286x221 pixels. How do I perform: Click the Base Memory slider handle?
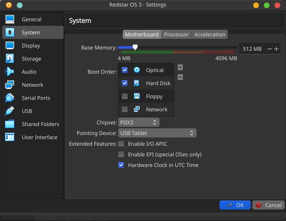135,47
